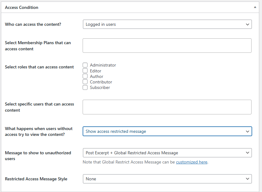Open the 'Logged in users' dropdown
Image resolution: width=262 pixels, height=192 pixels.
(x=167, y=24)
